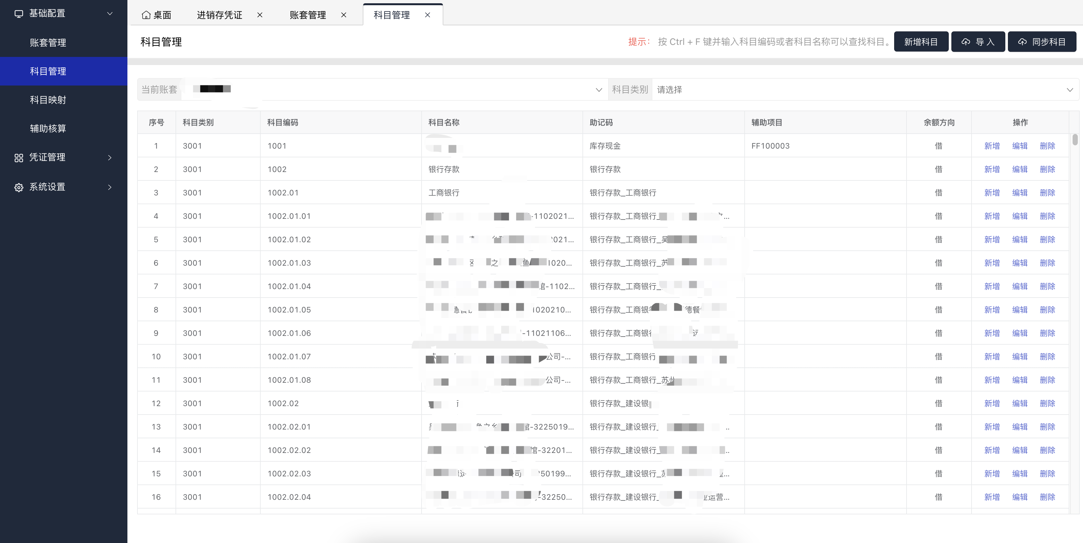The height and width of the screenshot is (543, 1083).
Task: Click 删除 in row 1002.01.02
Action: pos(1047,240)
